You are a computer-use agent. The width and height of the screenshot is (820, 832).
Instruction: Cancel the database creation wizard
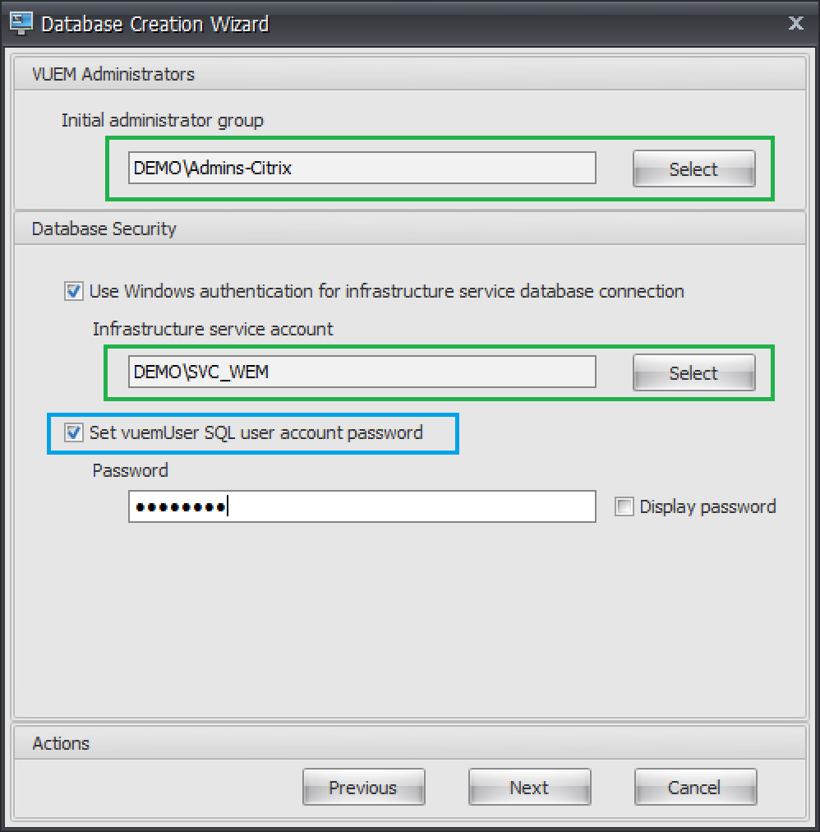click(694, 788)
